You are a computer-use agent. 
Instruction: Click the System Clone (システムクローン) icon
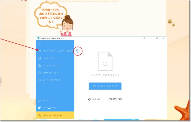[40, 107]
